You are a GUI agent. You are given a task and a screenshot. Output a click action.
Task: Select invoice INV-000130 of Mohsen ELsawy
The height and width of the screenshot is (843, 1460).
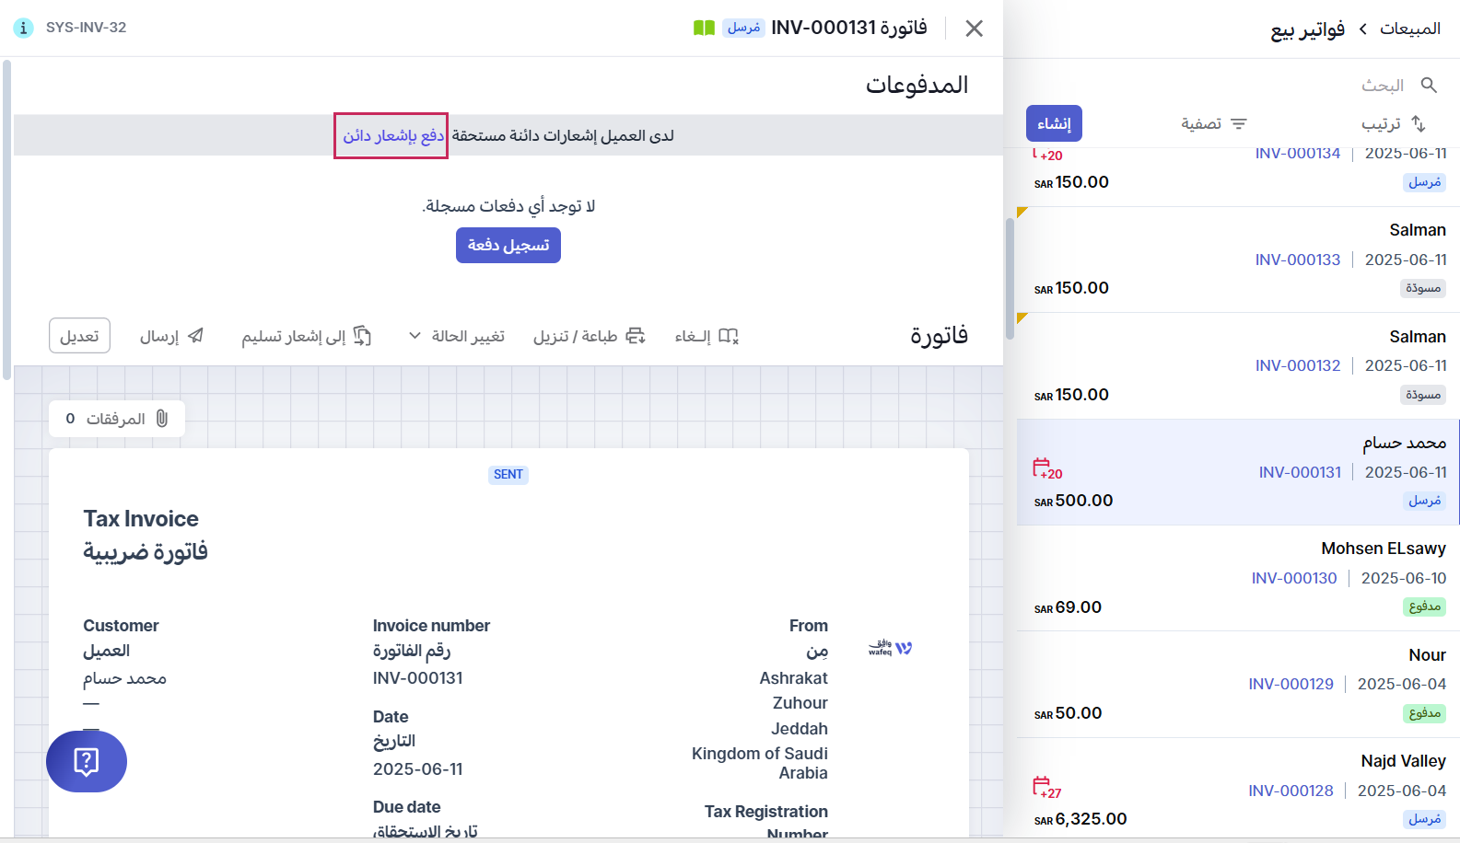[1238, 577]
